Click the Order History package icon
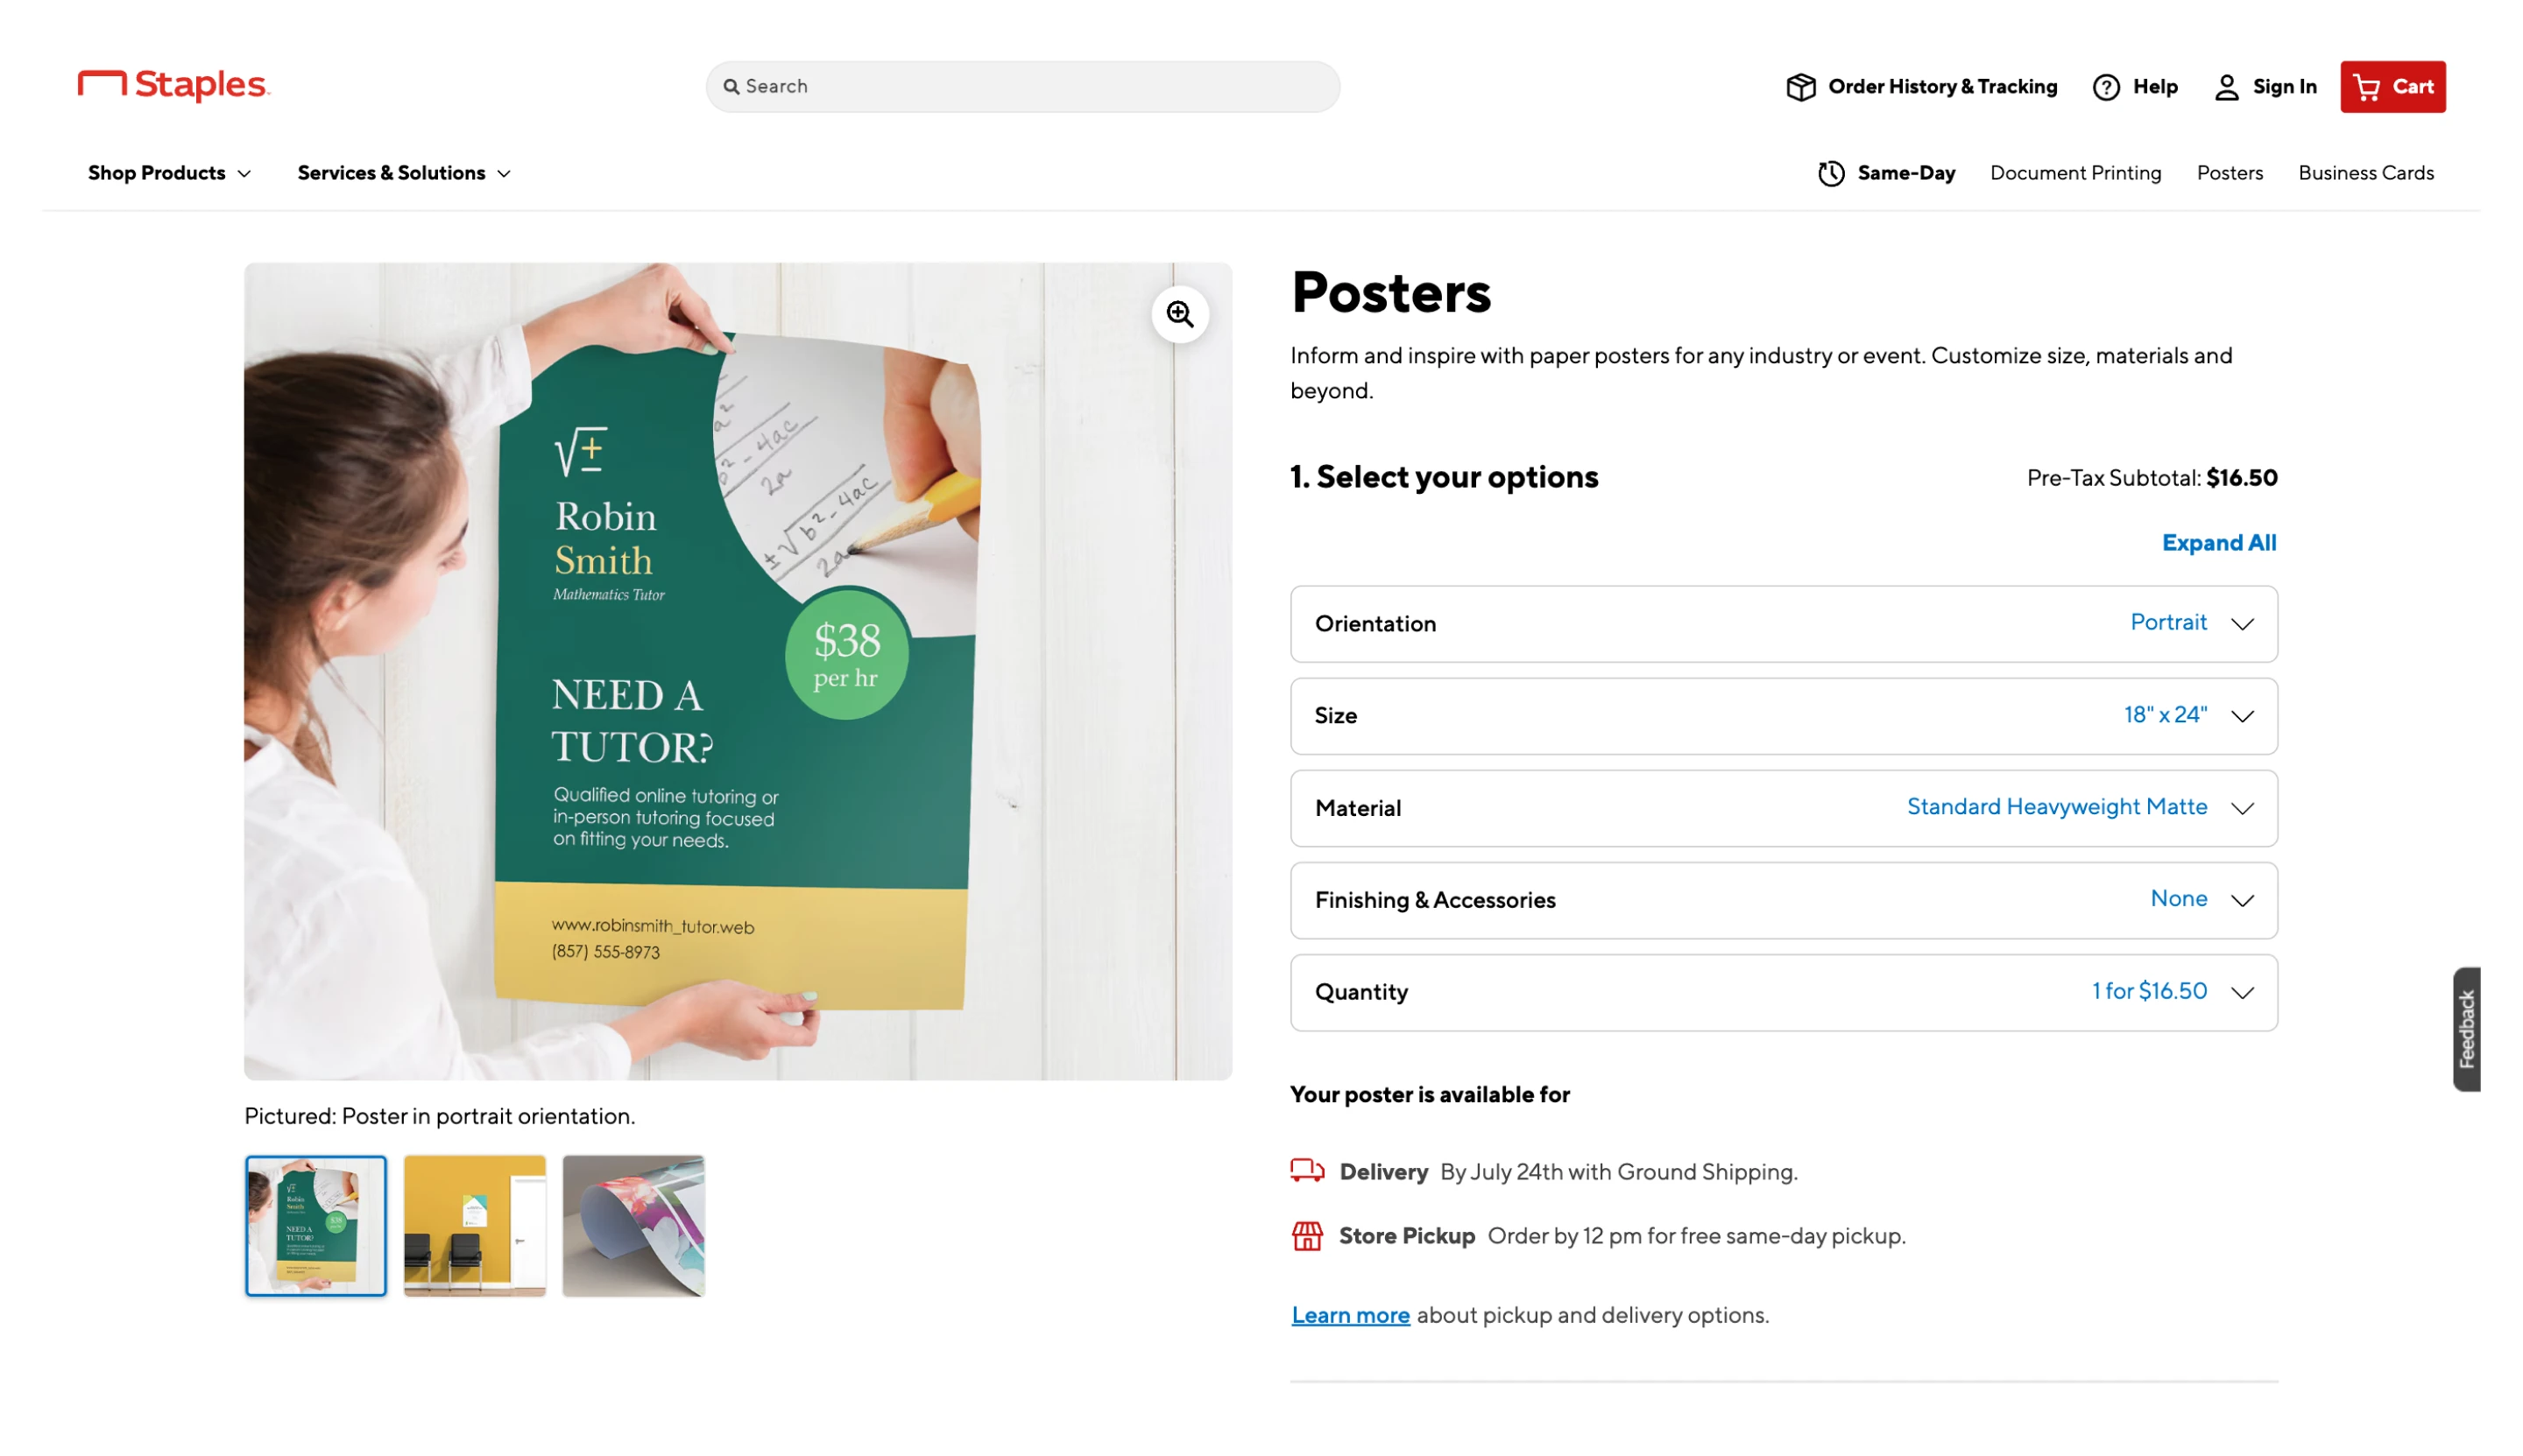 pyautogui.click(x=1801, y=87)
